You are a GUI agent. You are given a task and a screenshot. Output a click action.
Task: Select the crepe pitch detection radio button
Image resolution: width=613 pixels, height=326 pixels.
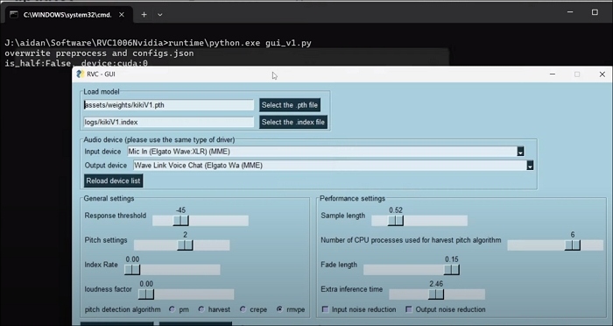[x=243, y=309]
